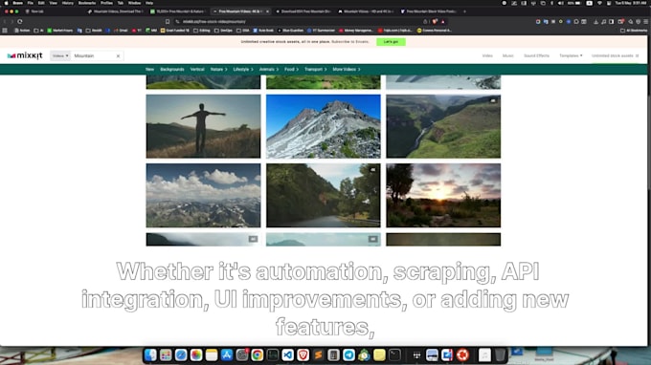
Task: Open the Vertical videos category
Action: [x=197, y=69]
